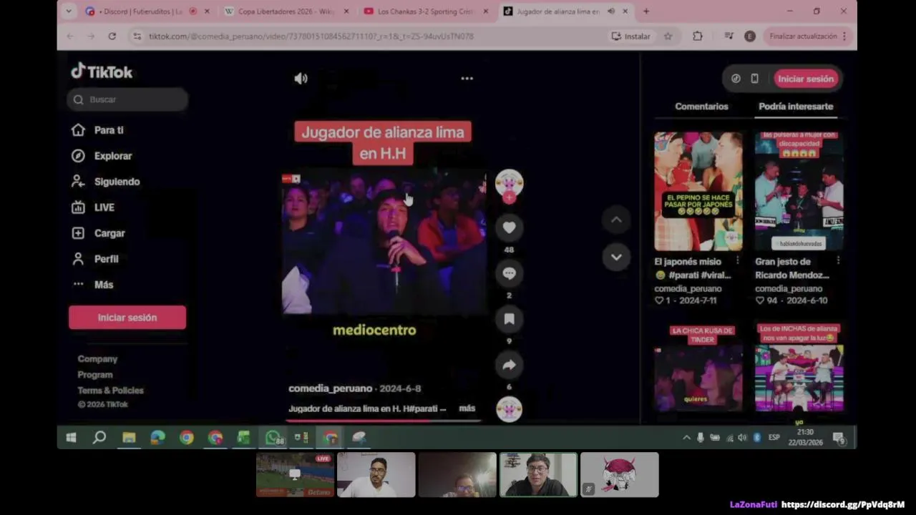Open the Windows Start menu
916x515 pixels.
tap(71, 438)
